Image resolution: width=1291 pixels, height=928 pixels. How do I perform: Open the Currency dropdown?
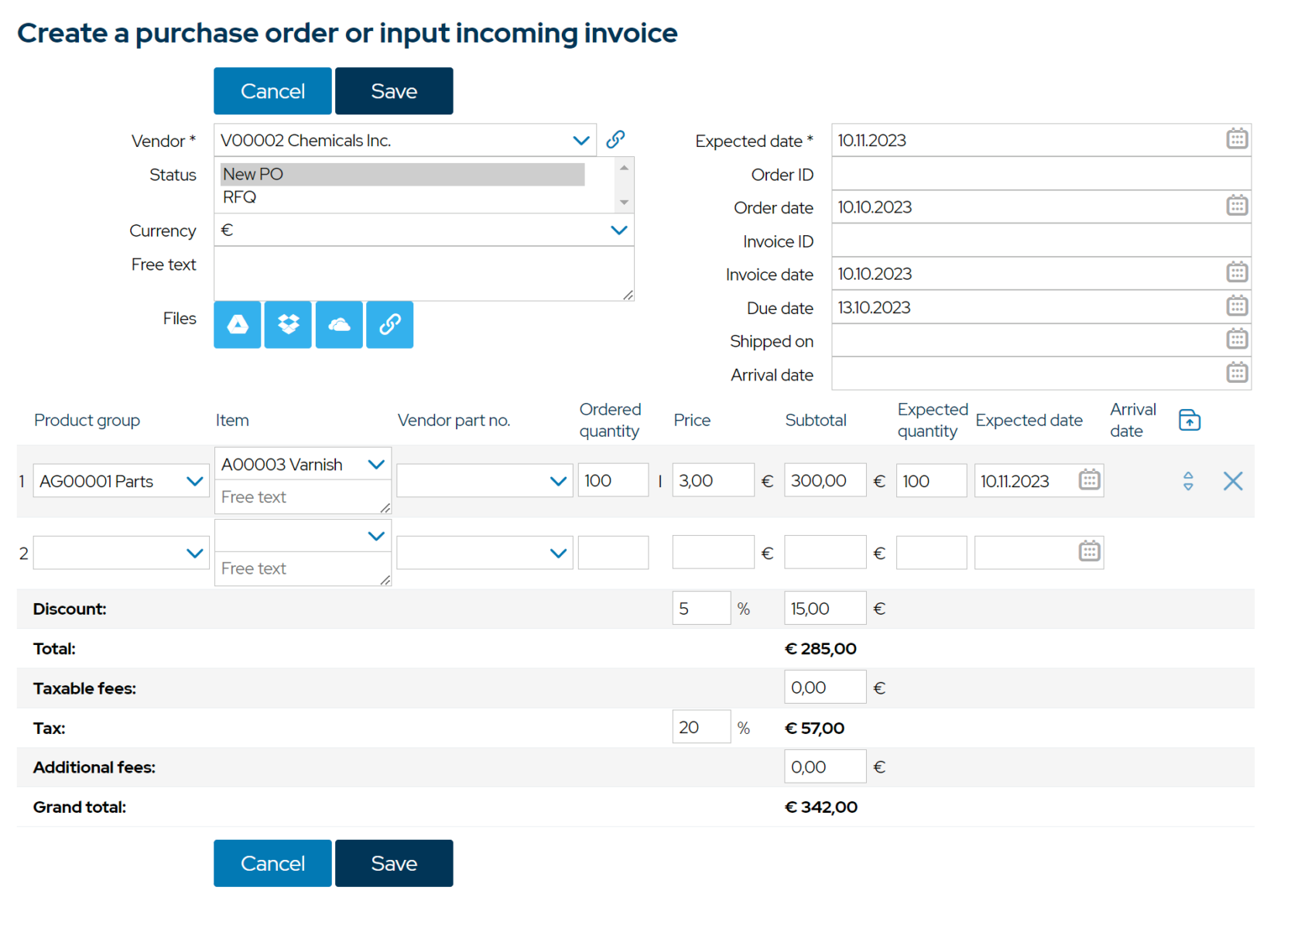618,230
